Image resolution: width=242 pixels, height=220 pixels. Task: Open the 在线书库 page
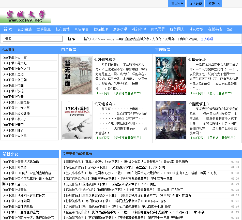pos(215,29)
